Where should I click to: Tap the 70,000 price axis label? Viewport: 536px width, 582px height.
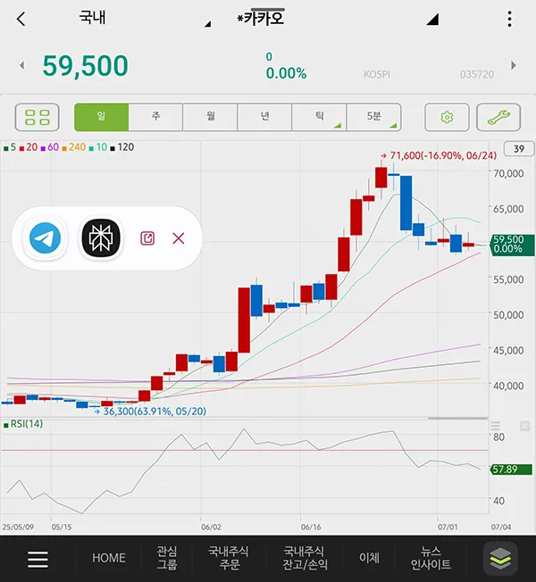508,173
